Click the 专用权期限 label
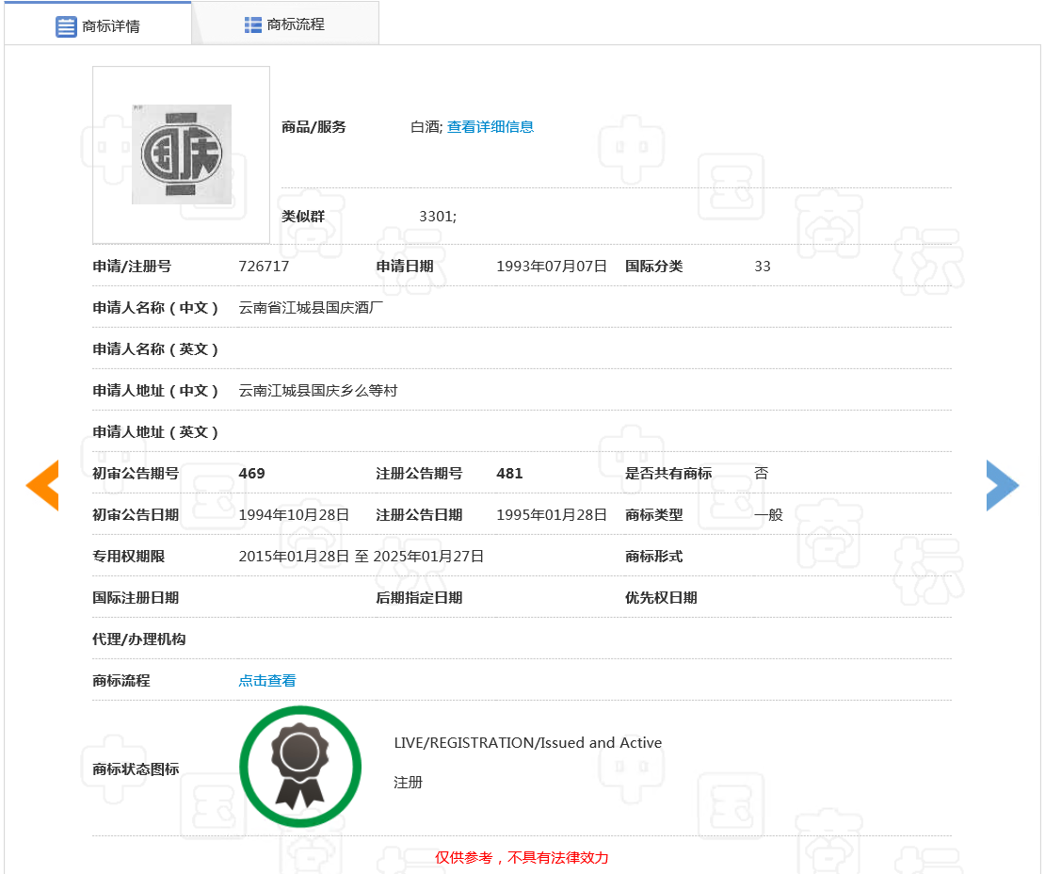Screen dimensions: 1045x874 pos(129,556)
